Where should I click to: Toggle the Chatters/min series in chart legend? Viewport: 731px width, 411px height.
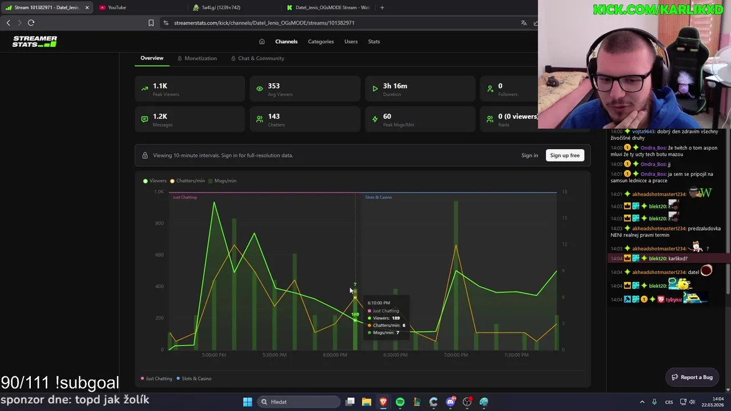(x=187, y=181)
